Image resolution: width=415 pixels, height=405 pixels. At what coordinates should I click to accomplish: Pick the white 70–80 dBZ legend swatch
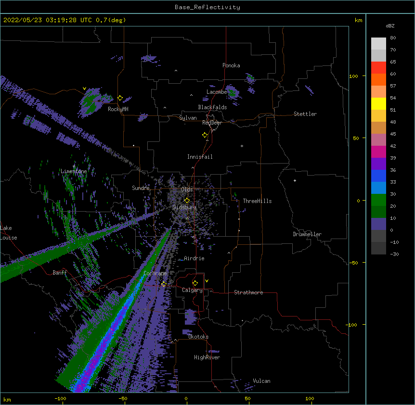point(378,44)
